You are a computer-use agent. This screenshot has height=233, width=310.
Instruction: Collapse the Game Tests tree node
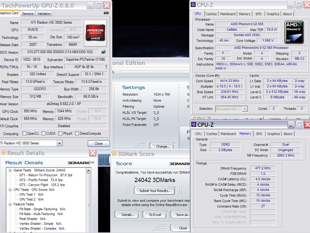coord(10,170)
